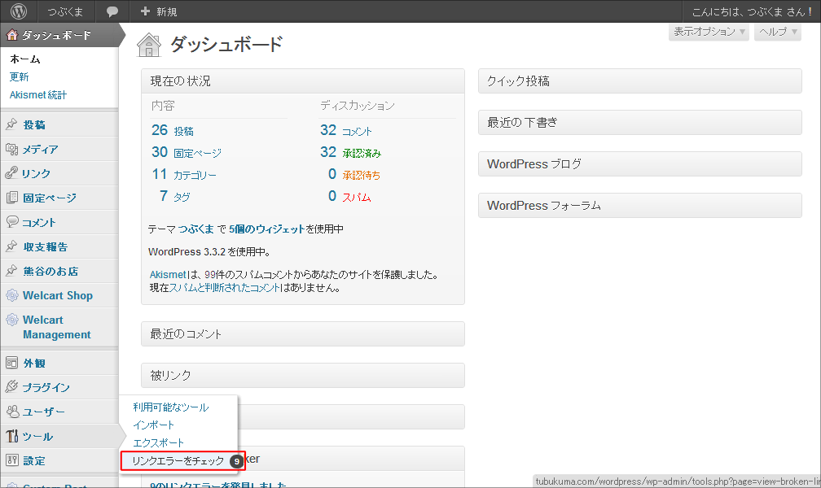
Task: Click the スパムと判断されたコメント link
Action: 225,288
